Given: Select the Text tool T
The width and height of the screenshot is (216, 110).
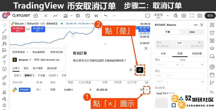Looking at the screenshot, I should click(x=4, y=63).
